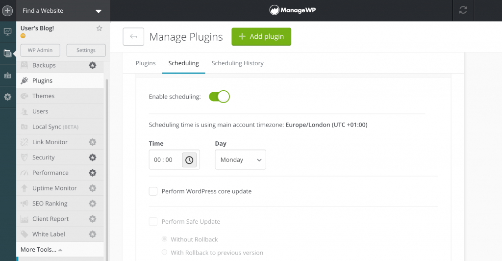This screenshot has width=502, height=261.
Task: Click the refresh sync icon in top bar
Action: click(463, 10)
